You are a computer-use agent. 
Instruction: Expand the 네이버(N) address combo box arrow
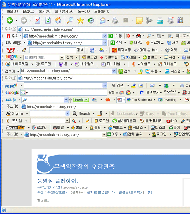click(105, 43)
